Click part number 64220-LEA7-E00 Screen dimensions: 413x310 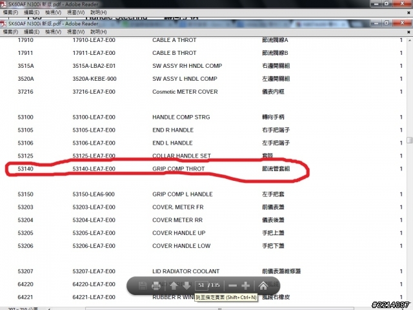[94, 284]
